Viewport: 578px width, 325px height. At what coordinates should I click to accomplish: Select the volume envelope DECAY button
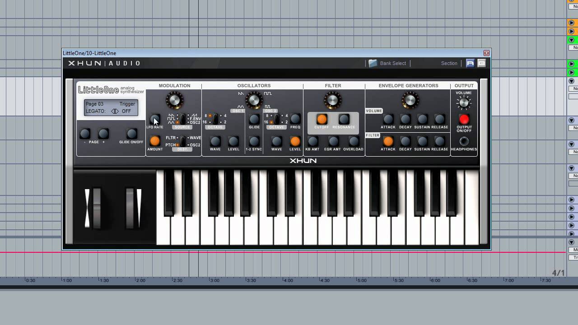406,119
